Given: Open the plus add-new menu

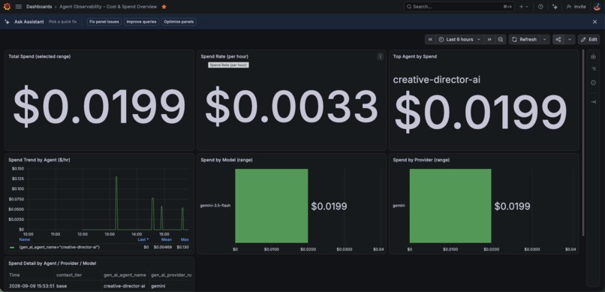Looking at the screenshot, I should tap(523, 7).
